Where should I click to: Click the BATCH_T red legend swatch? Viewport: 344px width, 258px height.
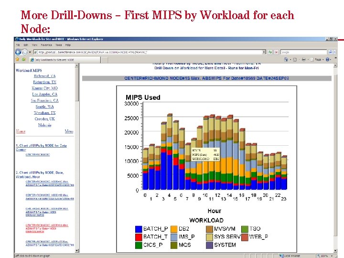tap(139, 237)
